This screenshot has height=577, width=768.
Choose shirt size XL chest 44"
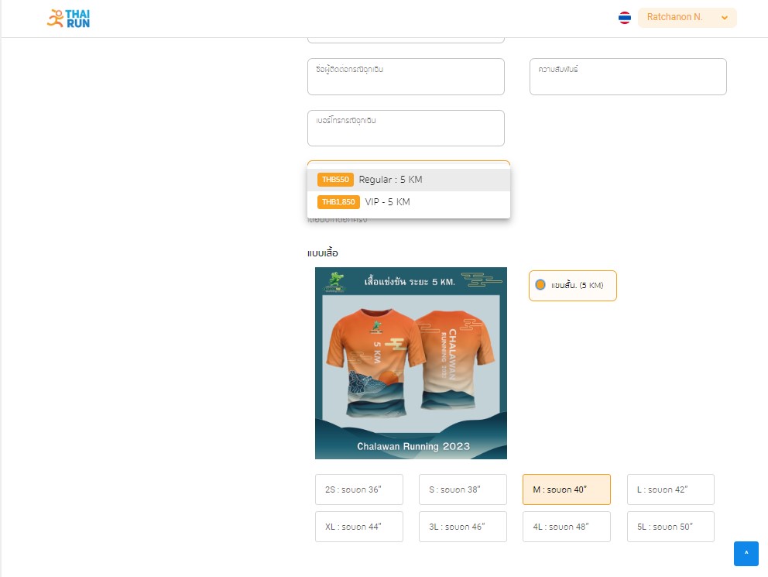coord(359,527)
